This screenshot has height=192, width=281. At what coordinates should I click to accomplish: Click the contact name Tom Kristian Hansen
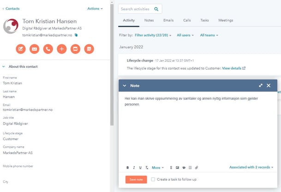point(49,21)
